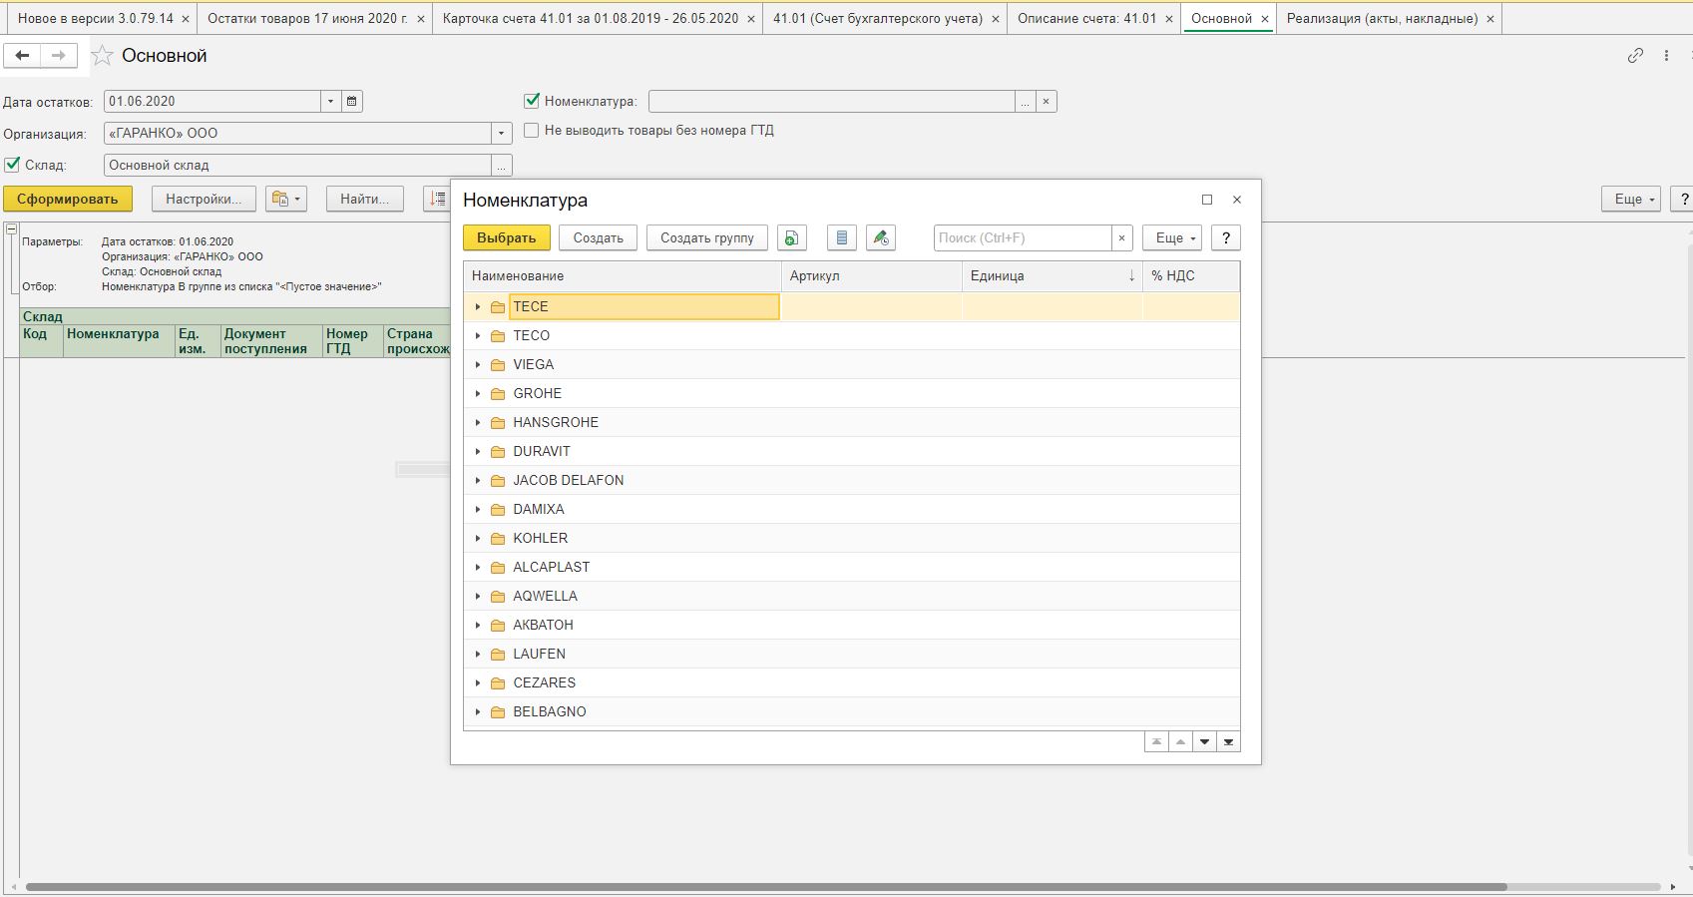This screenshot has width=1693, height=897.
Task: Jump to the last row of the list
Action: click(x=1228, y=741)
